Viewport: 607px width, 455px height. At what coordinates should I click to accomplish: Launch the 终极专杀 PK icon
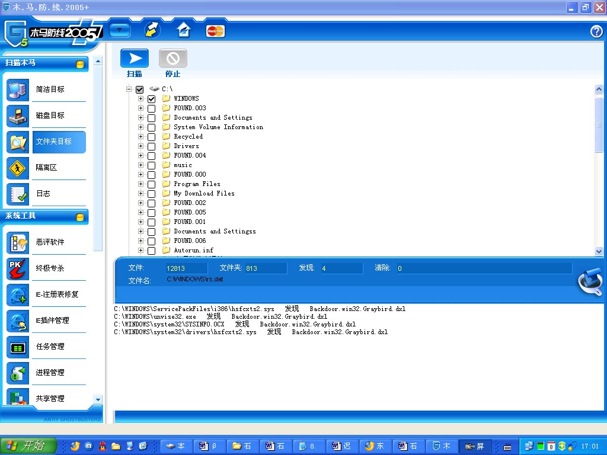pos(18,268)
